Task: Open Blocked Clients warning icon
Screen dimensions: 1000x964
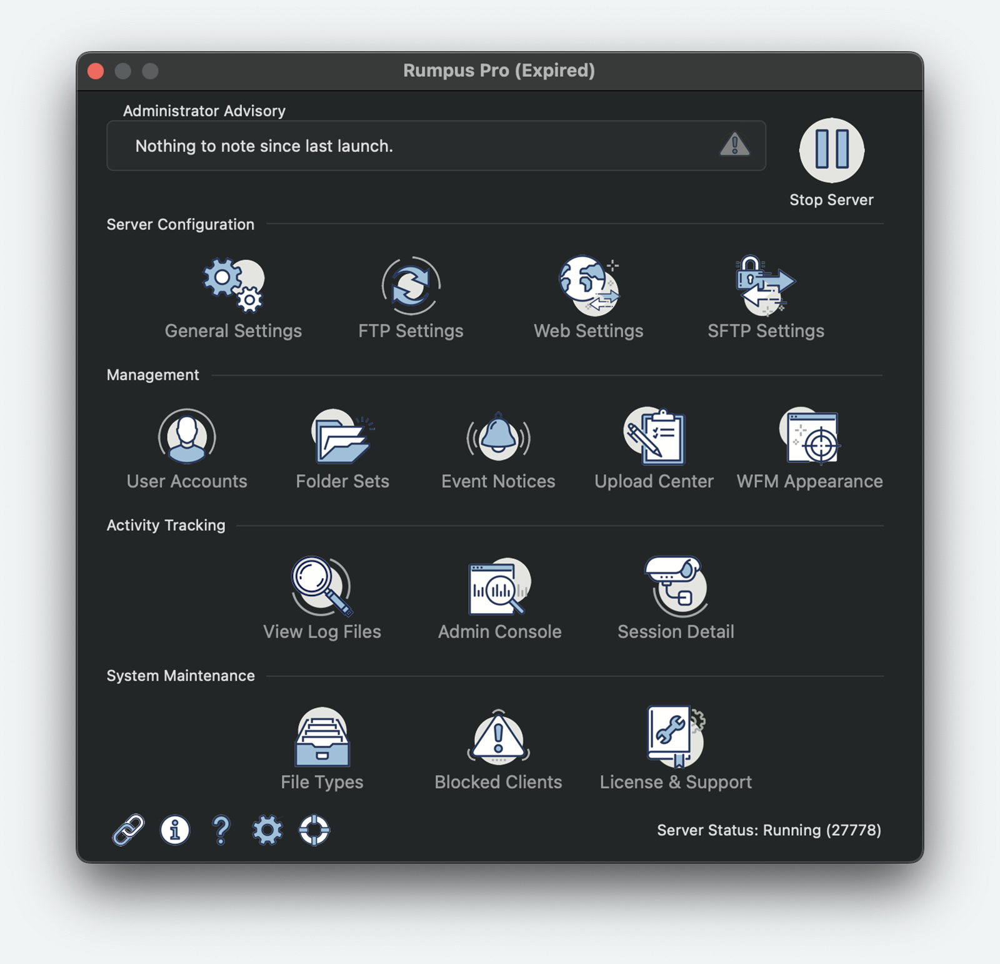Action: (x=498, y=737)
